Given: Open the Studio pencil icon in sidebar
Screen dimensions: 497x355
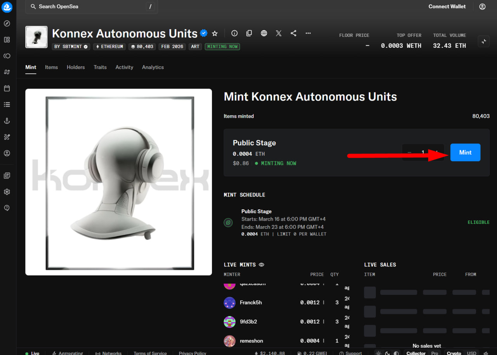Looking at the screenshot, I should click(7, 137).
